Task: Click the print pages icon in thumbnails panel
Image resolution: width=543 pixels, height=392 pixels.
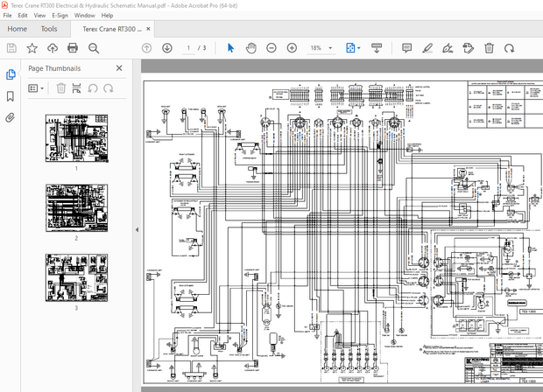Action: (76, 88)
